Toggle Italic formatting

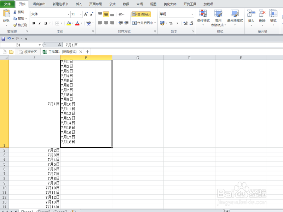click(40, 23)
